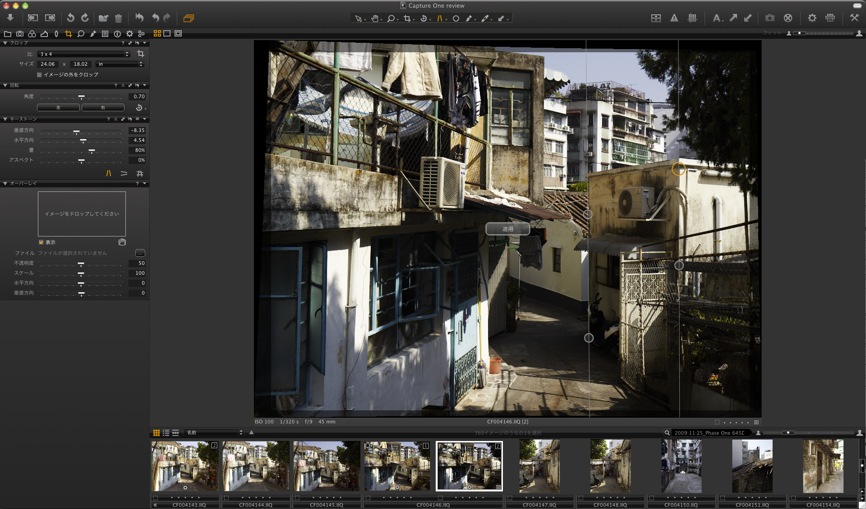
Task: Click the 適用 apply button on image
Action: 507,229
